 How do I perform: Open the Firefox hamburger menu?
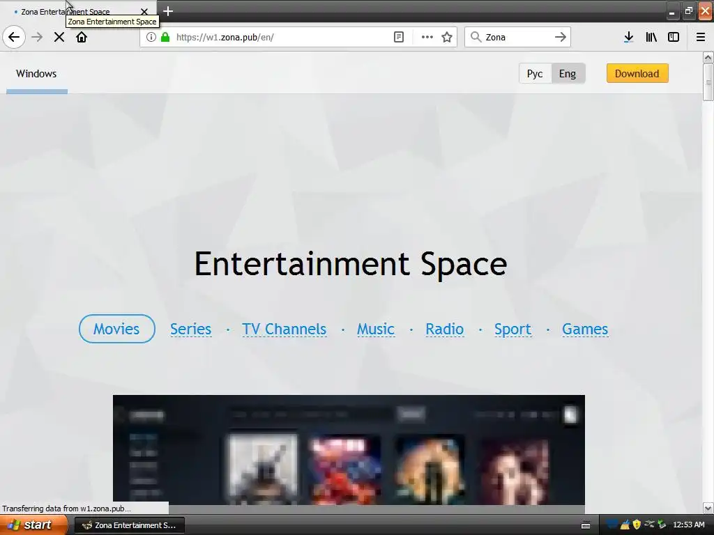700,37
